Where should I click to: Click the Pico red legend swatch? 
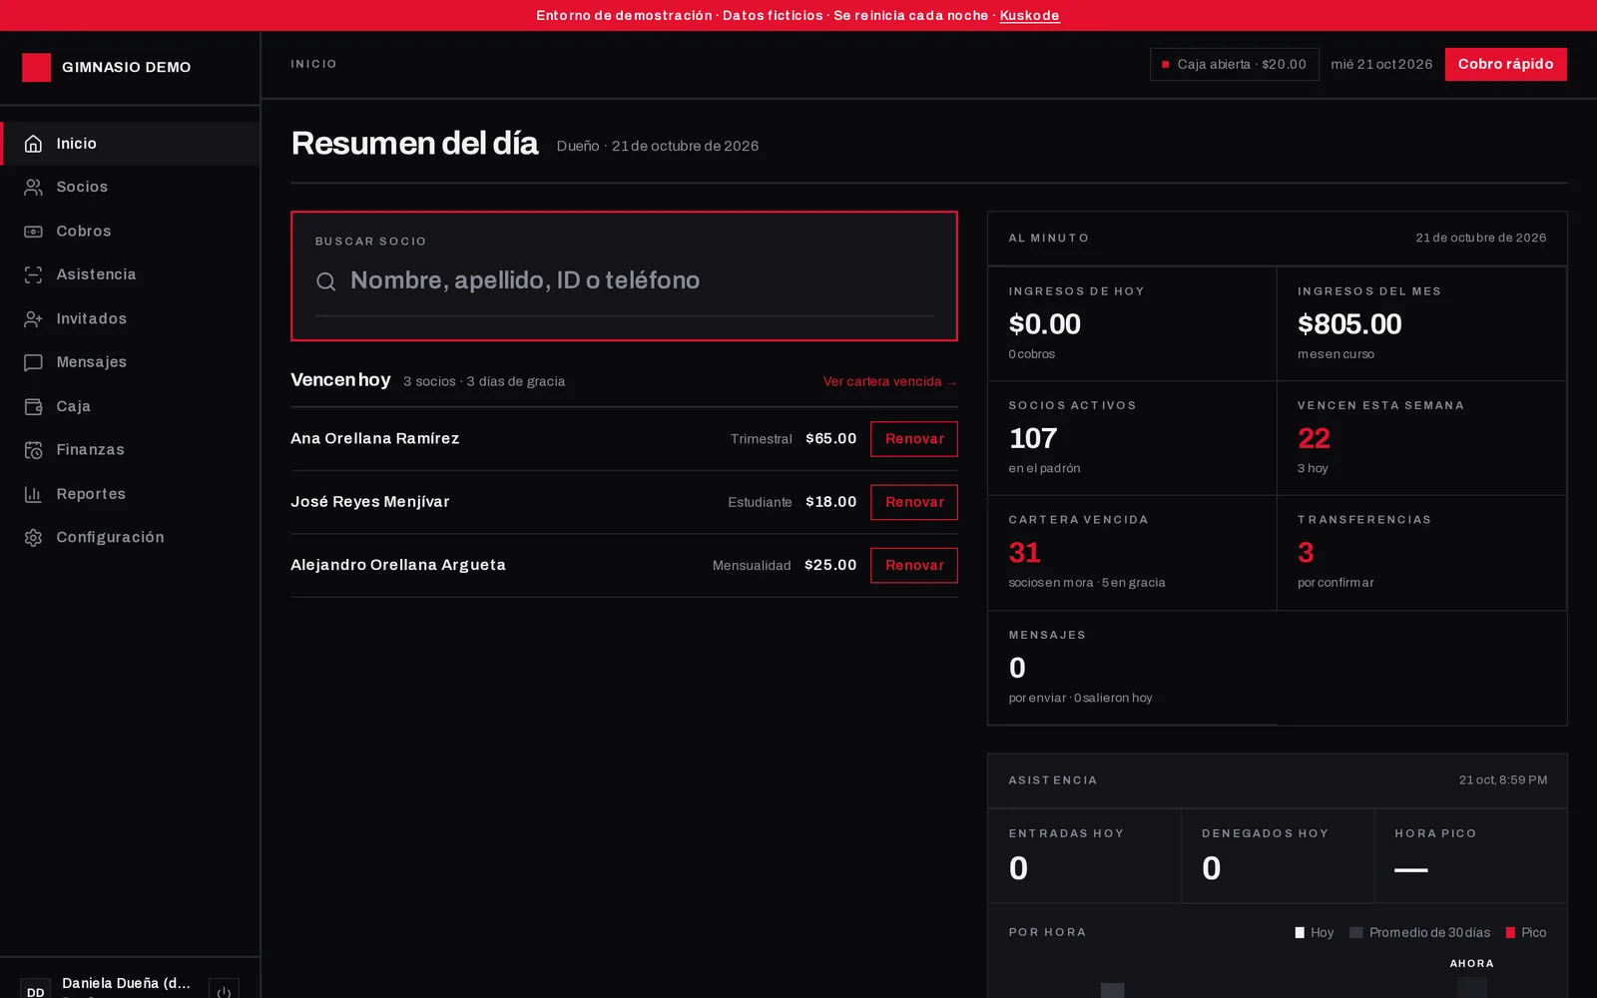click(1510, 933)
